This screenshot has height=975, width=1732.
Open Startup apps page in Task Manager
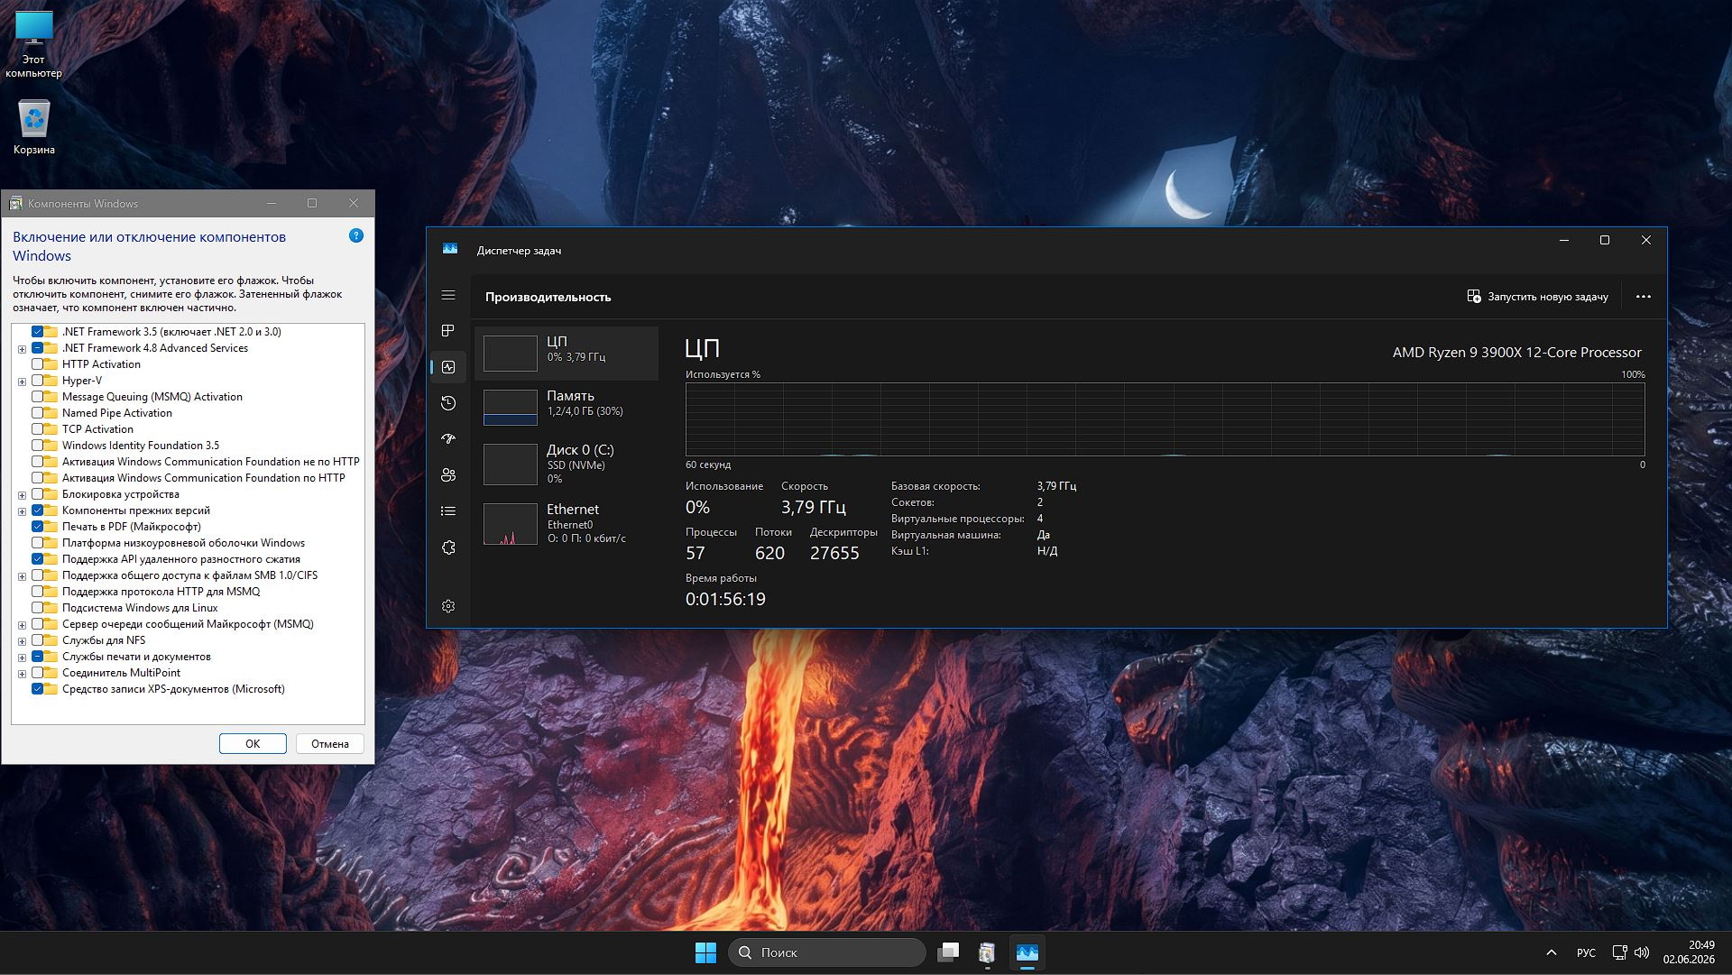[x=448, y=439]
